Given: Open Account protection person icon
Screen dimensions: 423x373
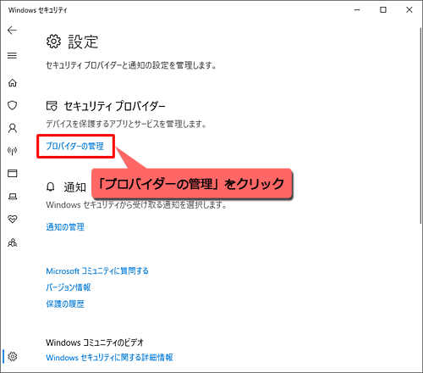Looking at the screenshot, I should 13,128.
